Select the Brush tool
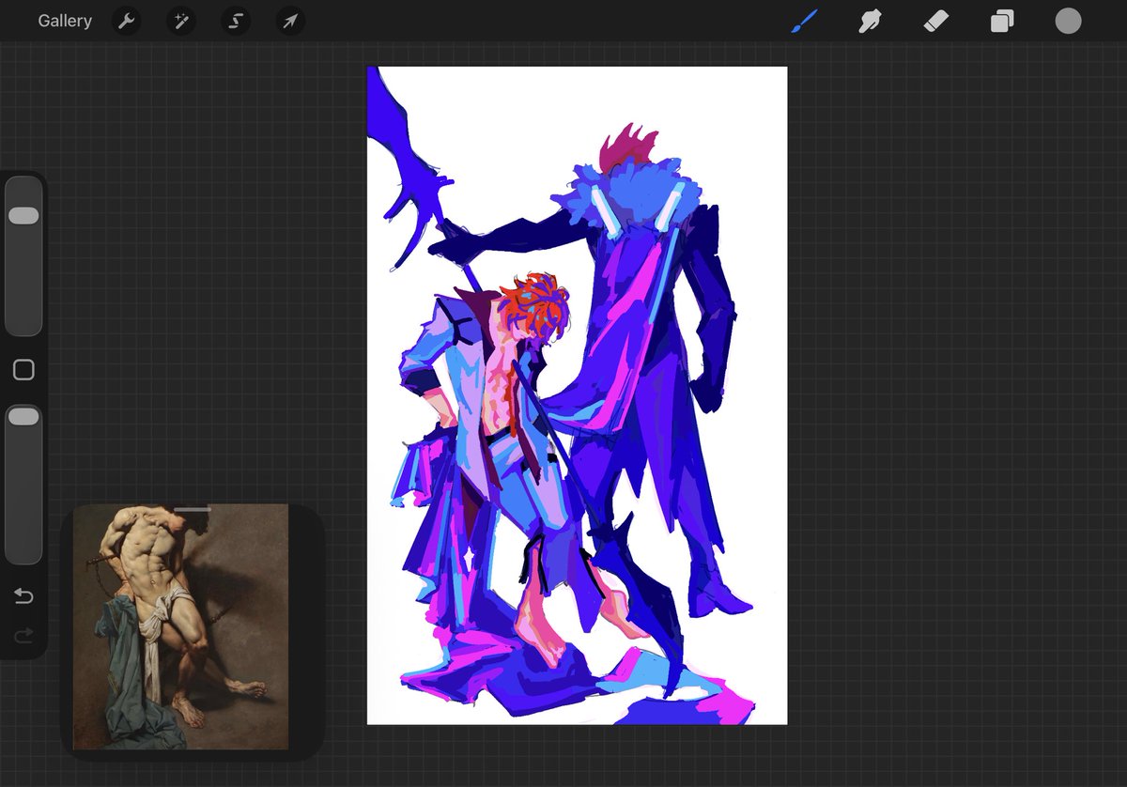This screenshot has height=787, width=1127. tap(804, 21)
